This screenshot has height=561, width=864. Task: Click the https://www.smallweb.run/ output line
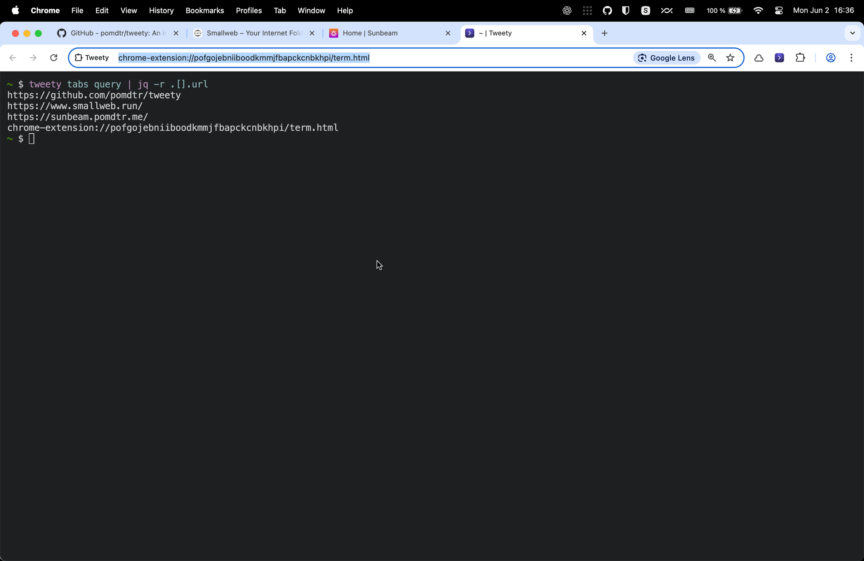(x=75, y=106)
